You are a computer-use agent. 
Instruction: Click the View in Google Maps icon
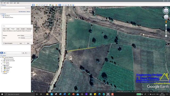(71, 5)
